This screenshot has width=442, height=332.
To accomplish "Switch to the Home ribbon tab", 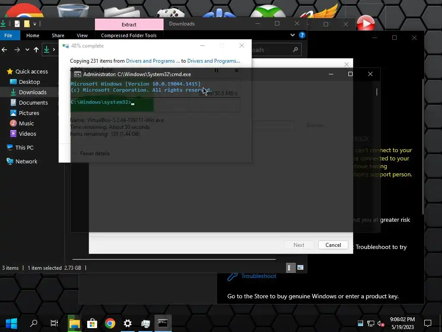I will point(33,35).
